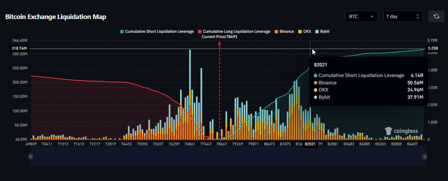Click the 83483 x-axis label

click(x=349, y=144)
